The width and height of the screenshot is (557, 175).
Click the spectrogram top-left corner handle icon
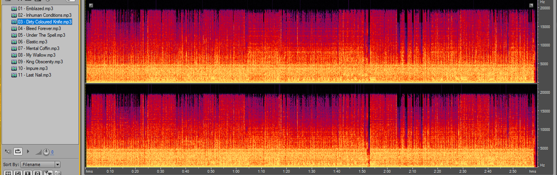(x=91, y=5)
